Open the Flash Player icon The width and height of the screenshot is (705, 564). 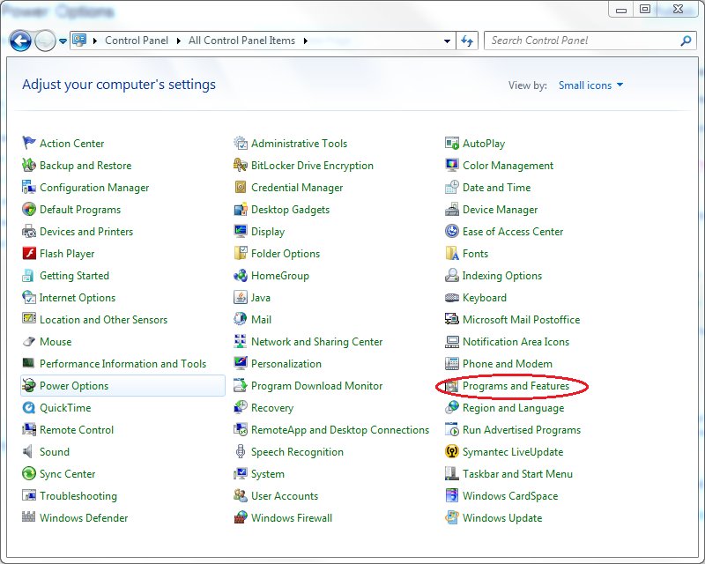[29, 254]
